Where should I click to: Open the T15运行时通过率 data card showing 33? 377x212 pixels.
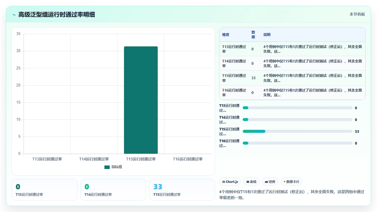[x=182, y=190]
